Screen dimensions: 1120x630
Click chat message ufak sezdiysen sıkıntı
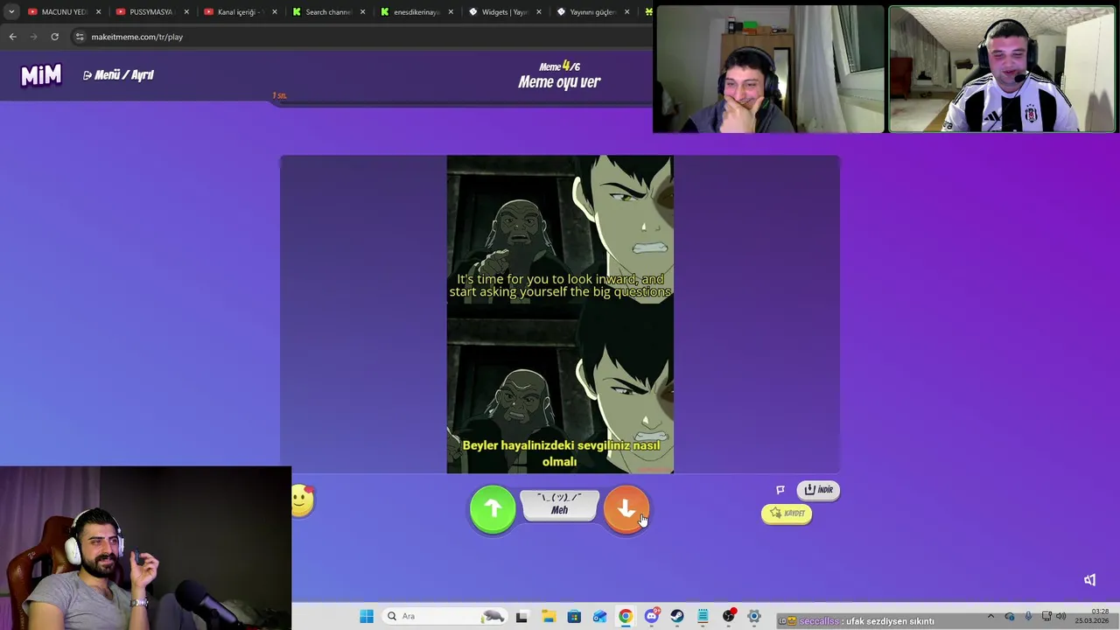[x=890, y=621]
